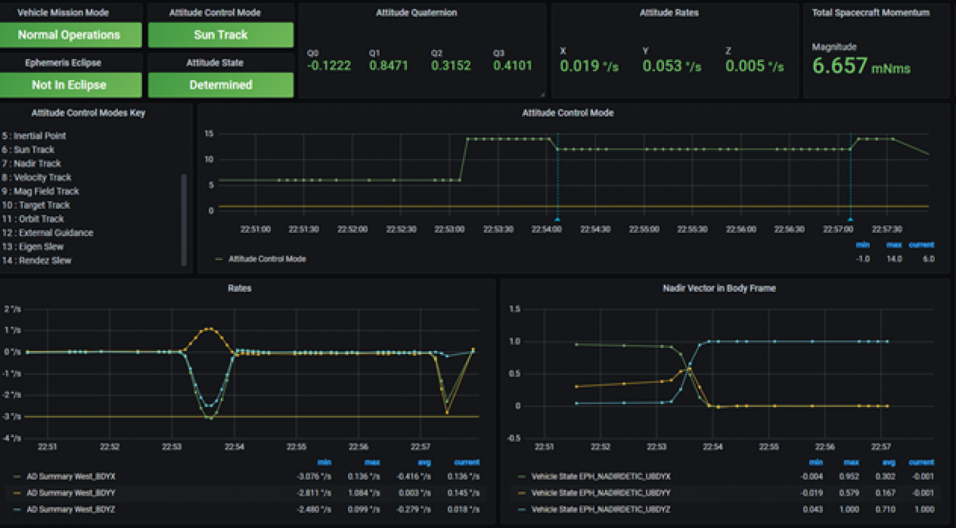Click the X rate value 0.019 °/s

589,66
